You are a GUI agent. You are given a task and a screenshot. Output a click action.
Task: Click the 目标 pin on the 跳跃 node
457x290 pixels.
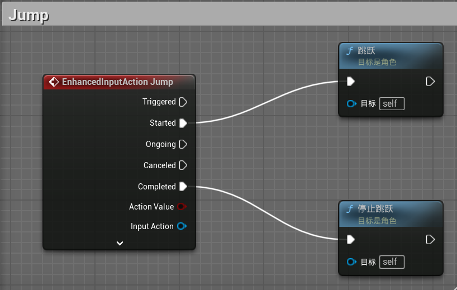click(351, 103)
